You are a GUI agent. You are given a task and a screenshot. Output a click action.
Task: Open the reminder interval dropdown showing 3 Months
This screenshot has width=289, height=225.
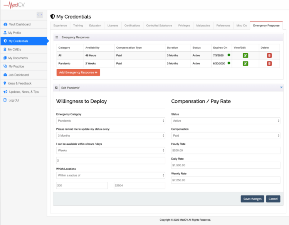point(111,136)
